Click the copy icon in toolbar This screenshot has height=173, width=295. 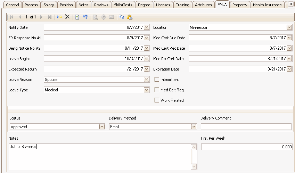click(x=121, y=17)
